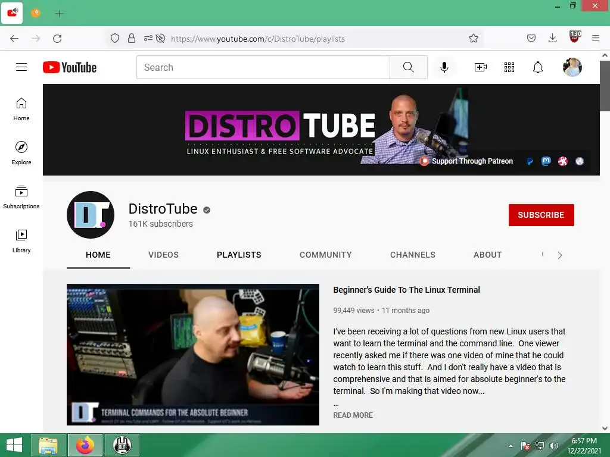The height and width of the screenshot is (457, 610).
Task: Click the YouTube logo
Action: 70,67
